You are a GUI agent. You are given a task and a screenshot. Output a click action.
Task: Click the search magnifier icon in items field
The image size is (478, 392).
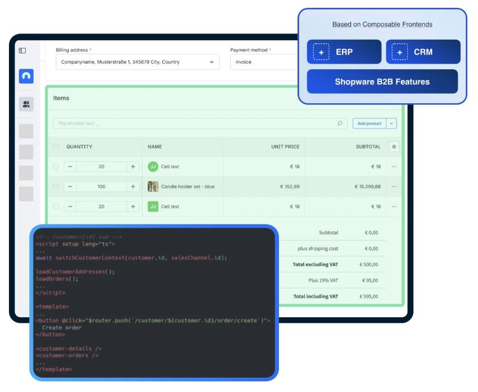pos(340,123)
